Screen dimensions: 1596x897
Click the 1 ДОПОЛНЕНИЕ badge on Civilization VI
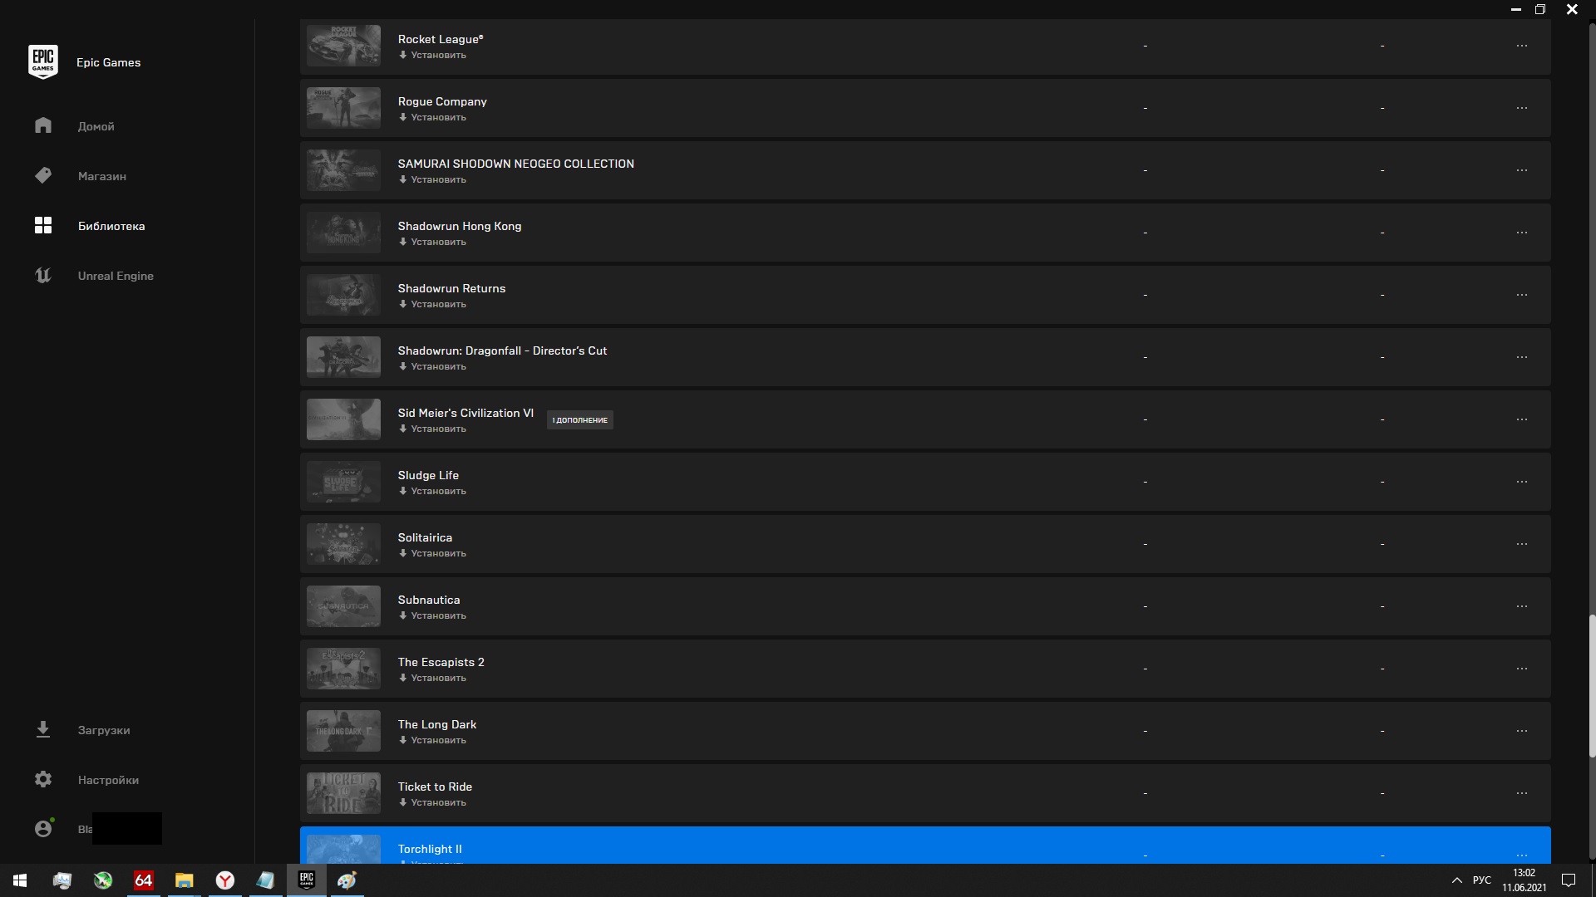coord(580,420)
